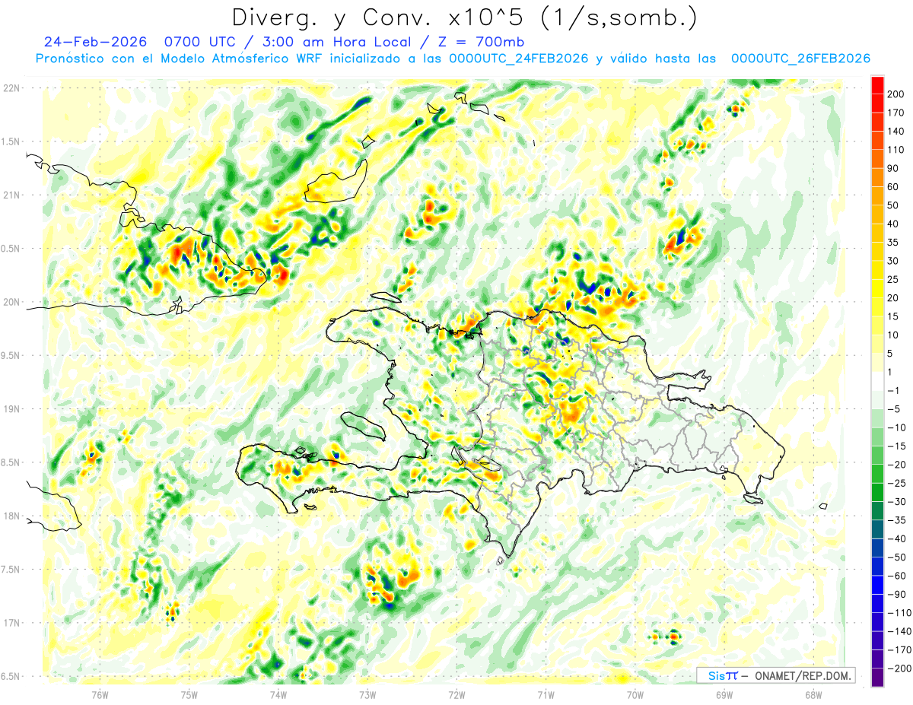Screen dimensions: 913x705
Task: Click the "21N" latitude axis label
Action: 11,195
